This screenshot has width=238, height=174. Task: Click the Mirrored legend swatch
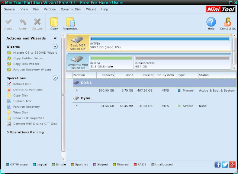115,165
